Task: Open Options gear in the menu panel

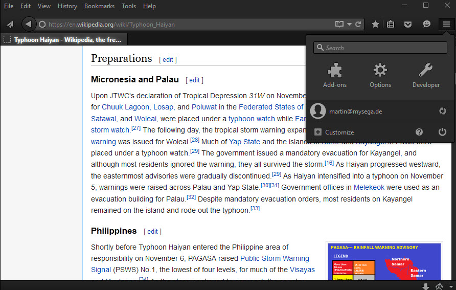Action: tap(380, 76)
